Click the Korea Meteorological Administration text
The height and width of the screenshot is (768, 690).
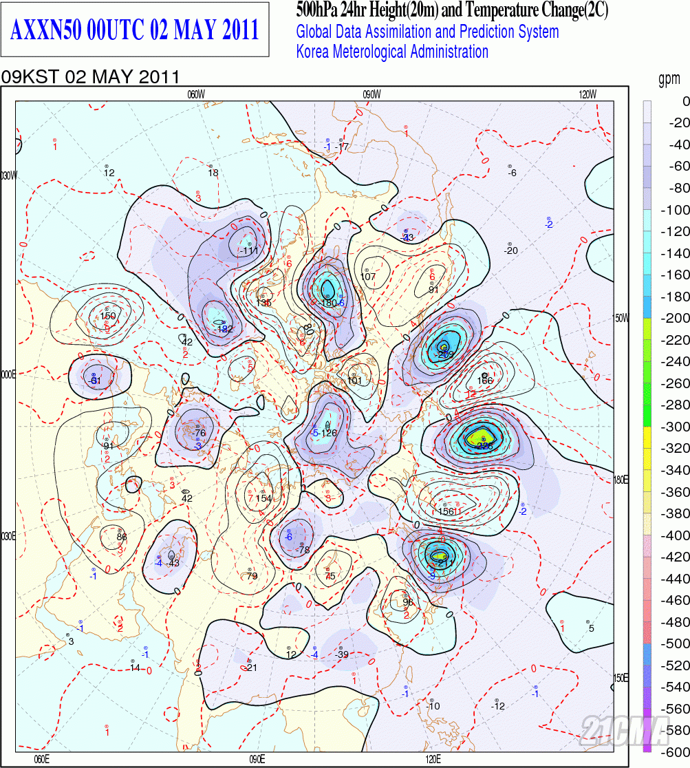[391, 49]
